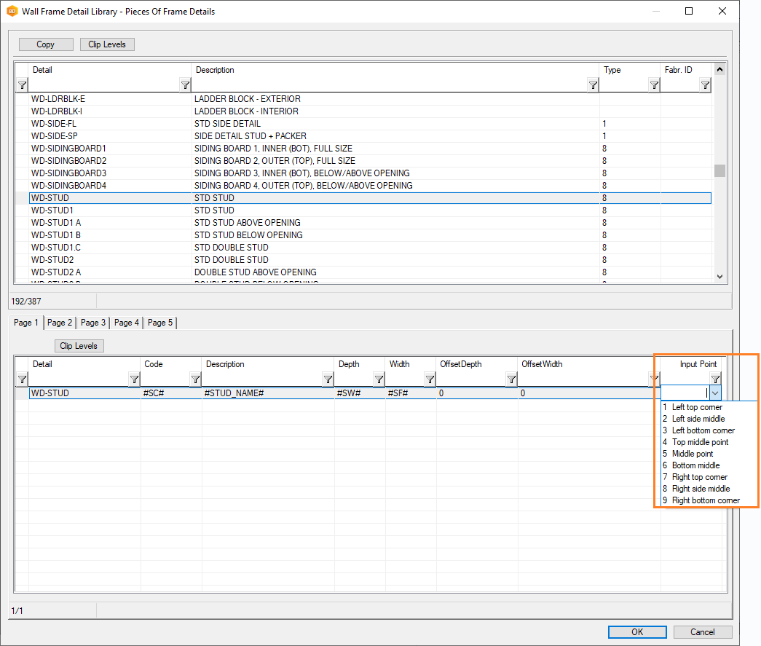Collapse the Input Point dropdown arrow
The height and width of the screenshot is (646, 761).
pos(715,393)
